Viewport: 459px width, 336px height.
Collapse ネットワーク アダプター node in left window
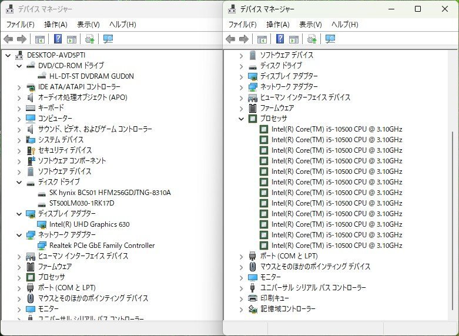tap(19, 235)
